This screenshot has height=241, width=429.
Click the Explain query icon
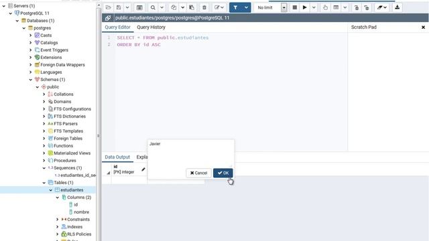pos(325,7)
